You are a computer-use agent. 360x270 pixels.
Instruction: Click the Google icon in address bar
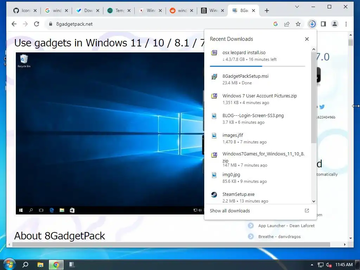click(x=276, y=24)
